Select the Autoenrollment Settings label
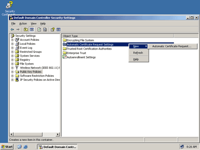The width and height of the screenshot is (200, 150). pos(81,57)
